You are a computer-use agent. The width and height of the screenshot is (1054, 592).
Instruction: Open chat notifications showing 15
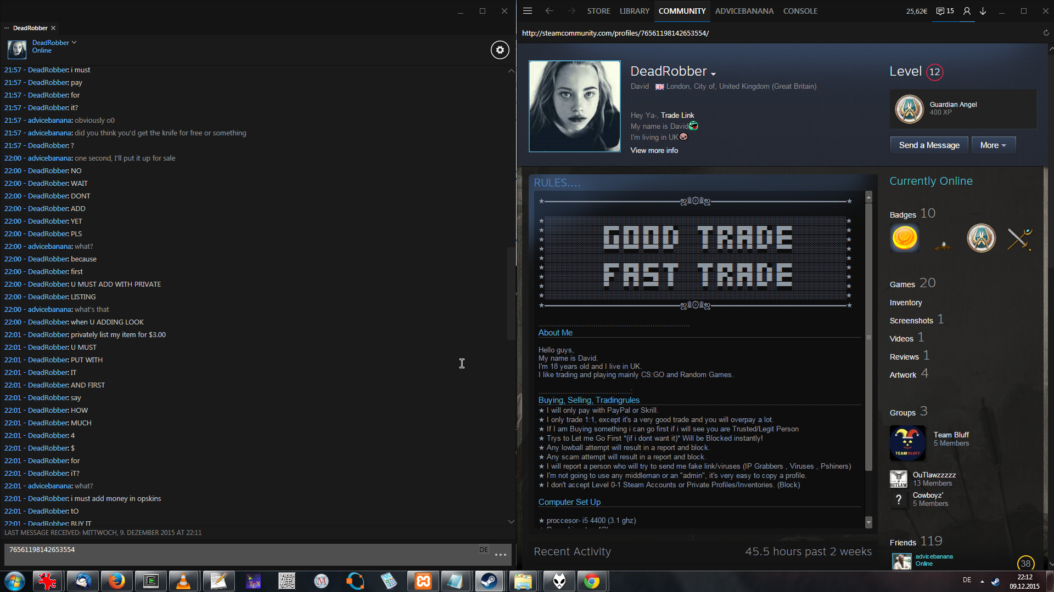(945, 11)
